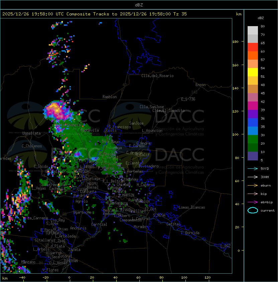
Task: Pick the royal blue 36 dBZ swatch
Action: (x=253, y=123)
